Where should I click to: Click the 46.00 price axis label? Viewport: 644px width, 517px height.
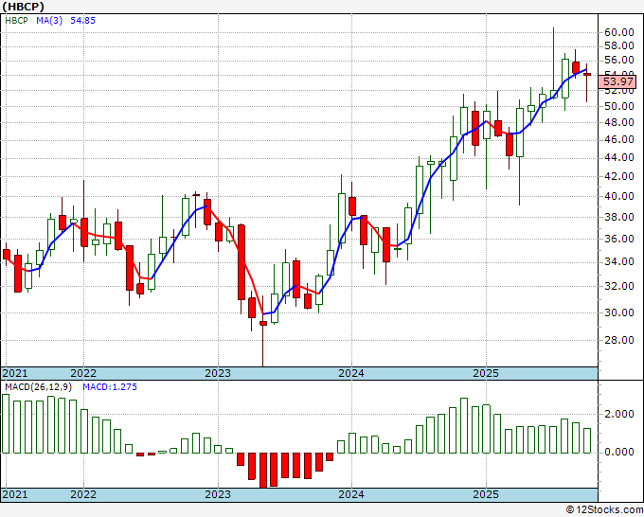click(x=619, y=139)
